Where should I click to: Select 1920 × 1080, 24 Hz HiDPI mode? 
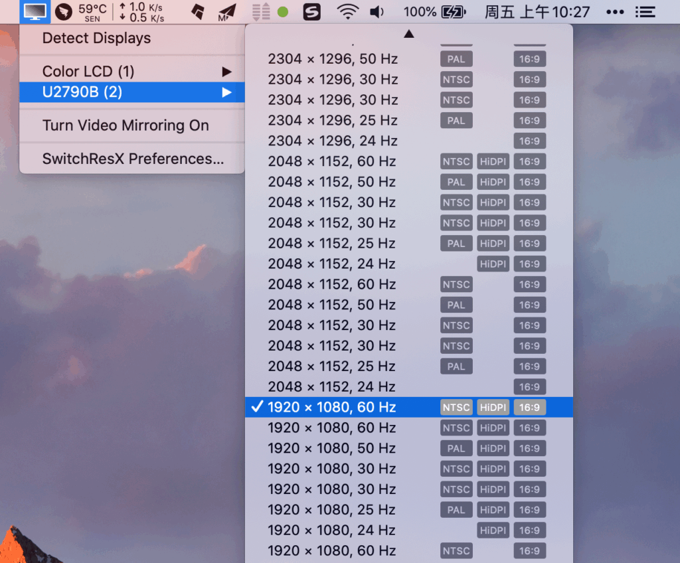[x=332, y=530]
